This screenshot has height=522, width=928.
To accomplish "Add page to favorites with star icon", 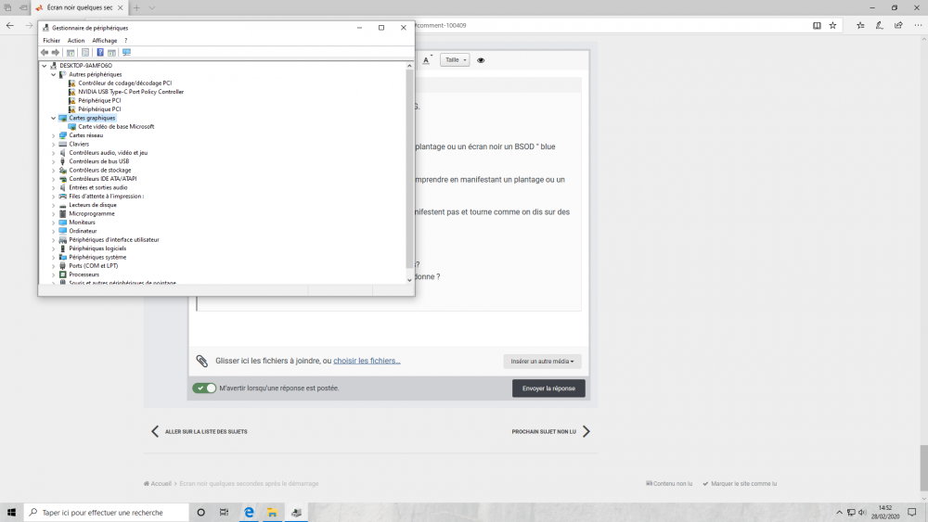I will point(832,25).
